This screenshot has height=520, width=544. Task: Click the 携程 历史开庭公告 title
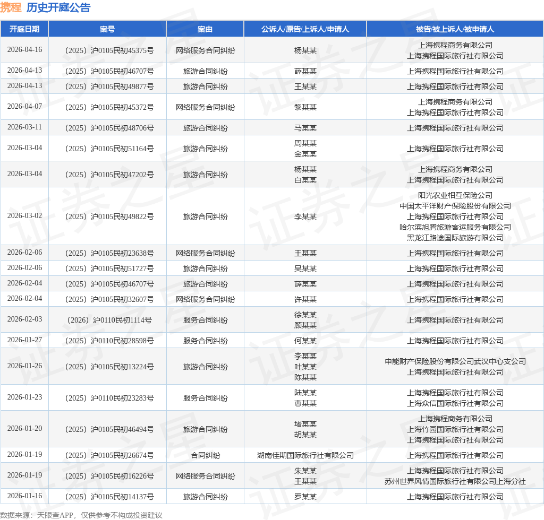[45, 7]
